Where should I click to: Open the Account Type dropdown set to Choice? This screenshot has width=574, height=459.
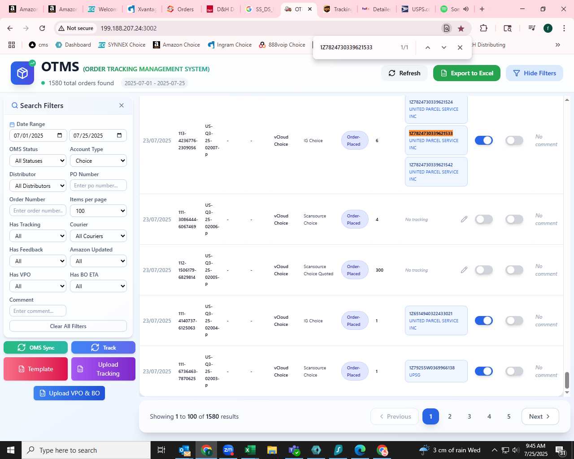click(98, 160)
